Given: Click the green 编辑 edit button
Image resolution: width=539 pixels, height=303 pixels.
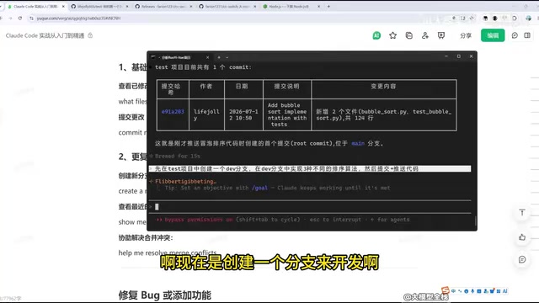Looking at the screenshot, I should tap(493, 35).
